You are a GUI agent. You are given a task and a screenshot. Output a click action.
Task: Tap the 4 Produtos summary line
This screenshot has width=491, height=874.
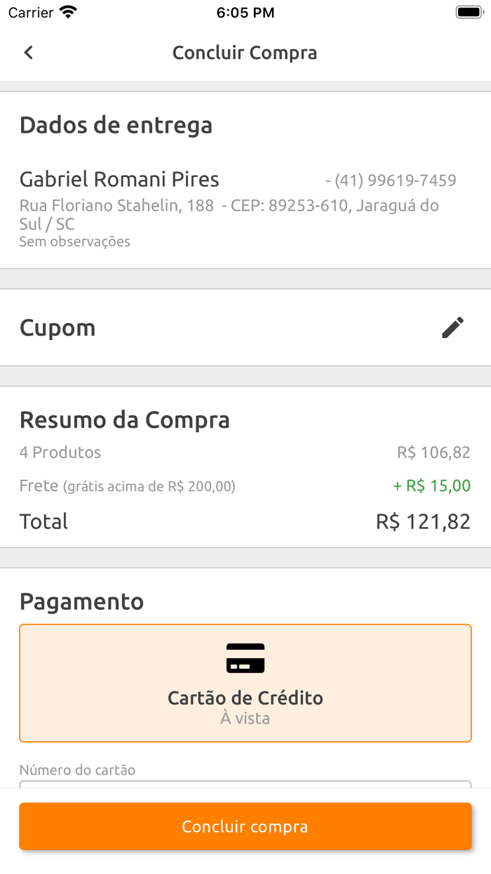click(x=60, y=452)
